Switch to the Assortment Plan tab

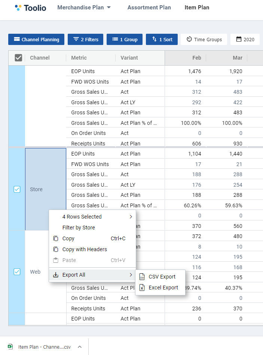pyautogui.click(x=149, y=7)
